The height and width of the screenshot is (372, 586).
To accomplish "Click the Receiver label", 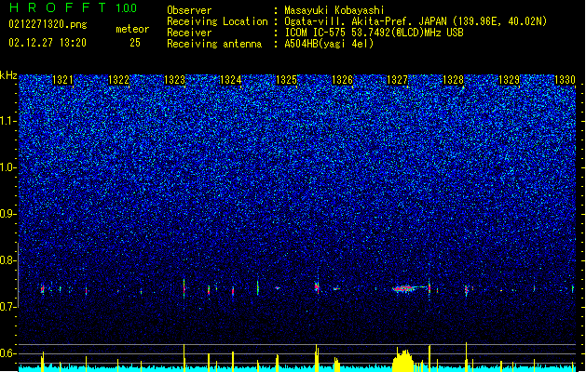I will point(189,33).
